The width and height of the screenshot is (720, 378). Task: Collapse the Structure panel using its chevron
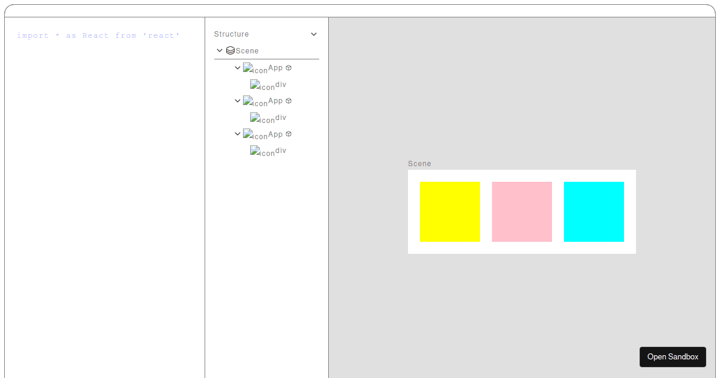point(313,34)
